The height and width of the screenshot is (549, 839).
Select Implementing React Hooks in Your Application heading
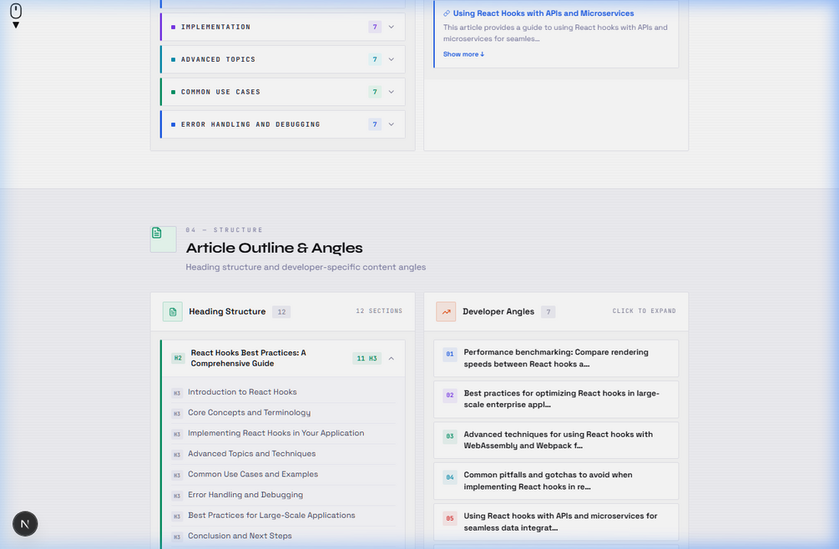coord(275,433)
